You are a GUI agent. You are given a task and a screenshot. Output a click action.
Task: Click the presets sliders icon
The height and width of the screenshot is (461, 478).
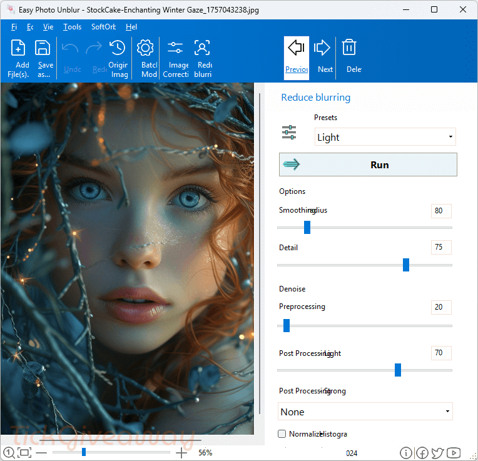point(289,132)
